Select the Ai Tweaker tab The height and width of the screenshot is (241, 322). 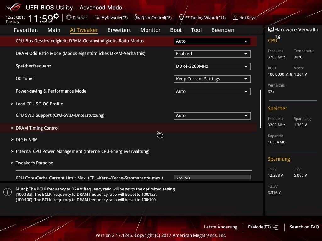pos(84,30)
